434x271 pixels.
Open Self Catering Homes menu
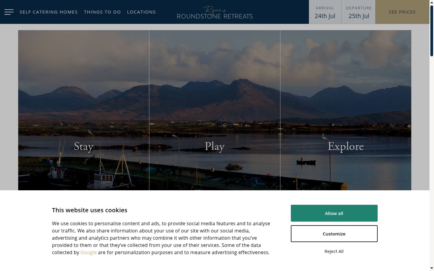tap(49, 12)
